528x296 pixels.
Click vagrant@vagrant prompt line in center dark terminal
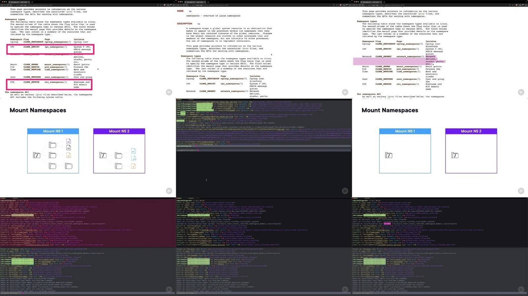(x=263, y=146)
